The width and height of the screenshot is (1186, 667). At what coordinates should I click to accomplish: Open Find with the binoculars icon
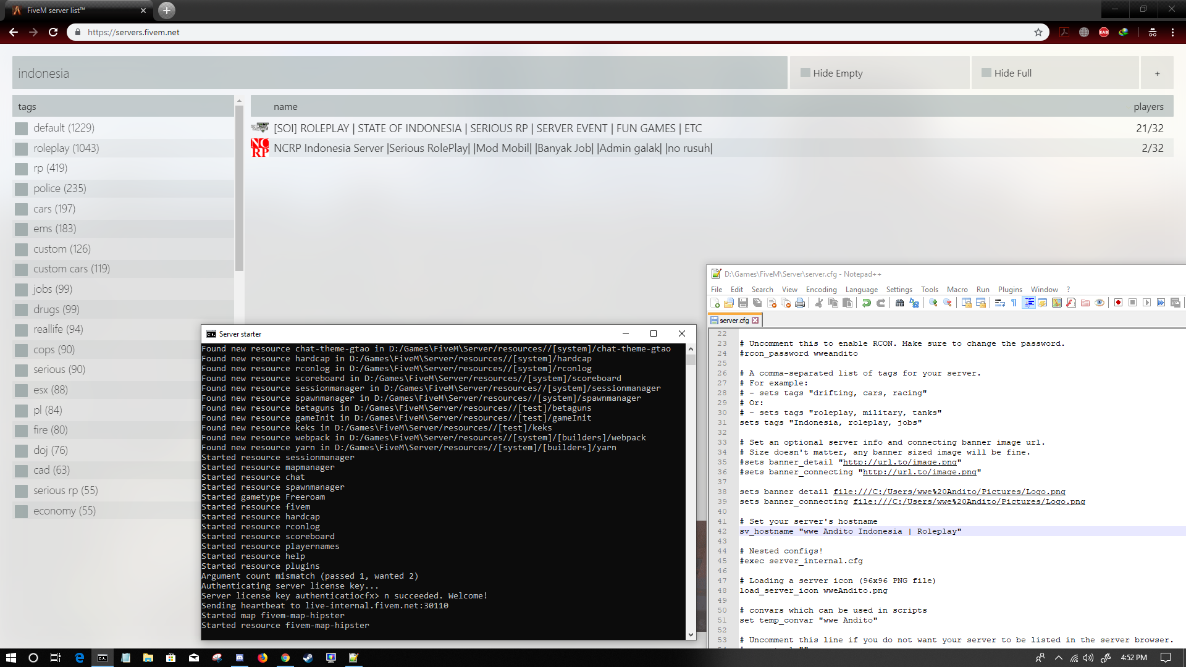(x=900, y=303)
